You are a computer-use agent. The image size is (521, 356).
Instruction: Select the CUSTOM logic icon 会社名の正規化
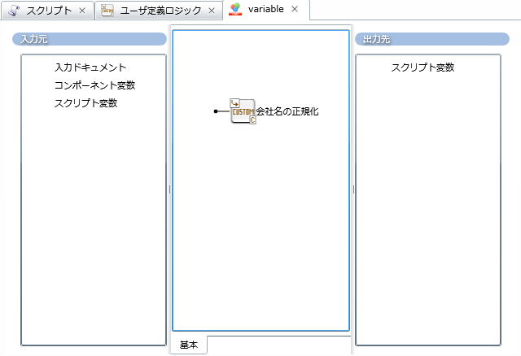tap(243, 111)
